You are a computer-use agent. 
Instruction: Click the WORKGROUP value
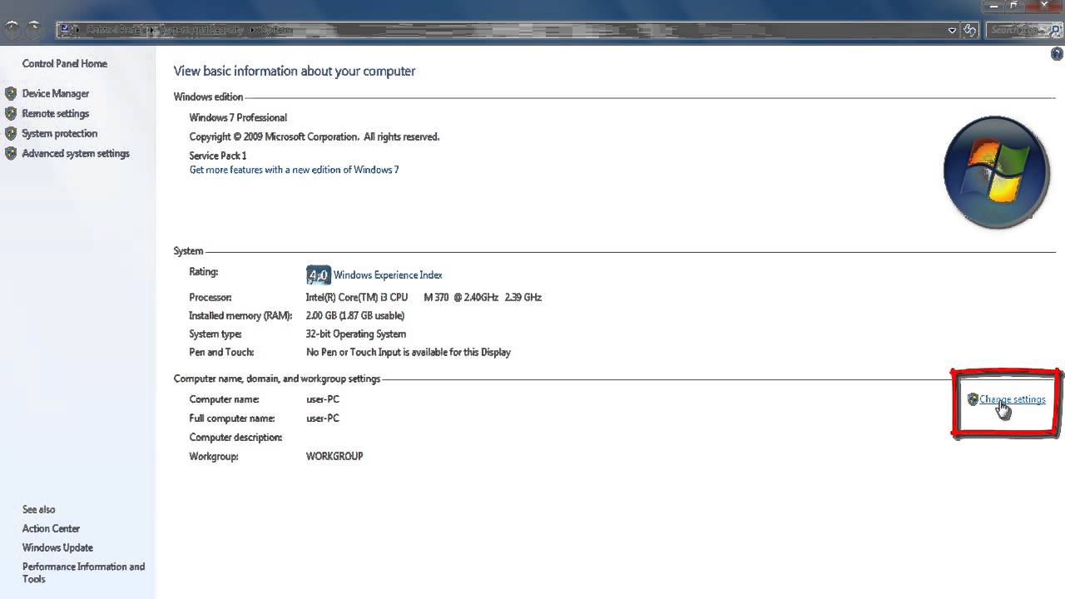[334, 456]
